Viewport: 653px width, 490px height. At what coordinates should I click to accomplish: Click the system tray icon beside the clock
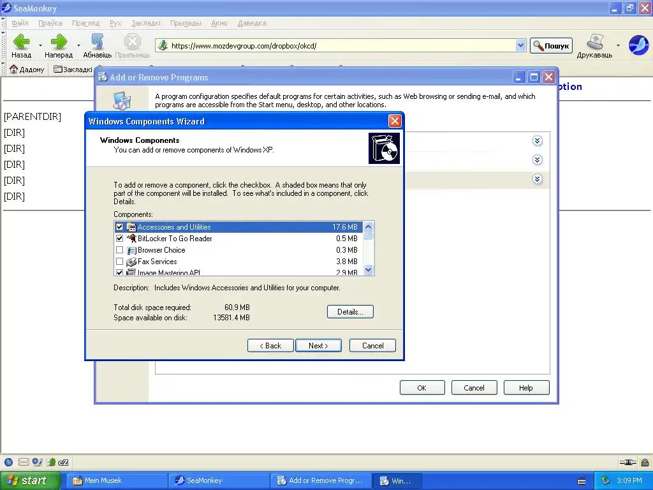[x=605, y=480]
